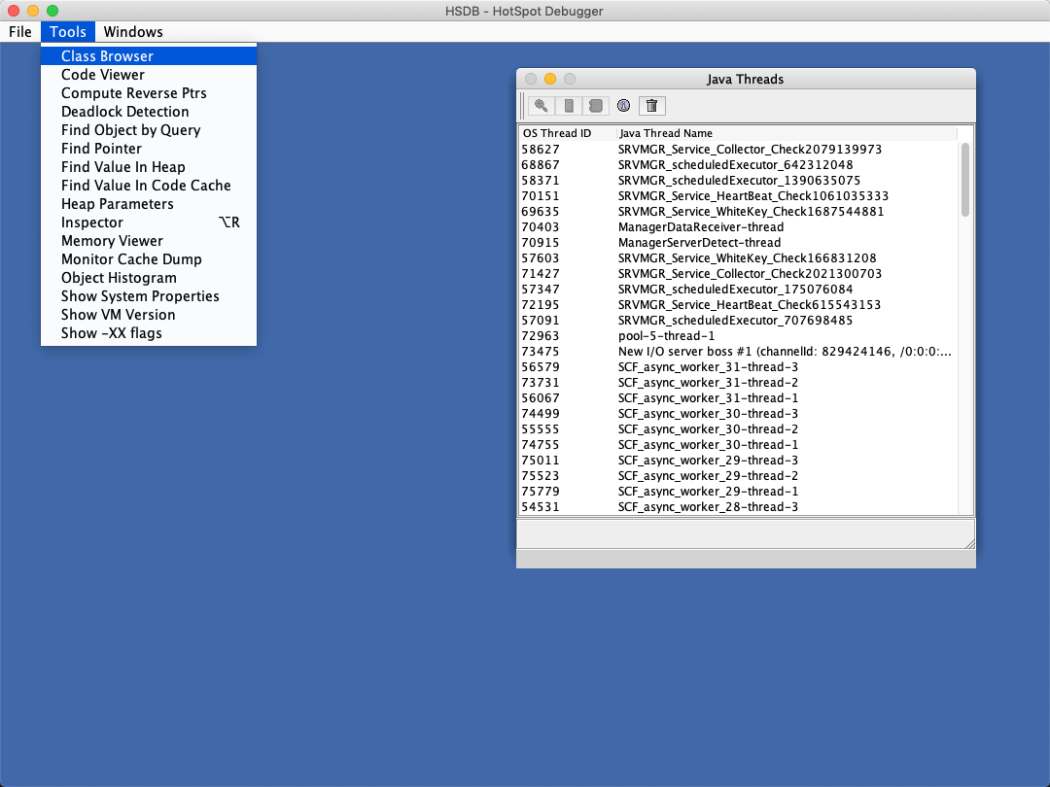Click the toolbar drag handle in Java Threads

[522, 106]
